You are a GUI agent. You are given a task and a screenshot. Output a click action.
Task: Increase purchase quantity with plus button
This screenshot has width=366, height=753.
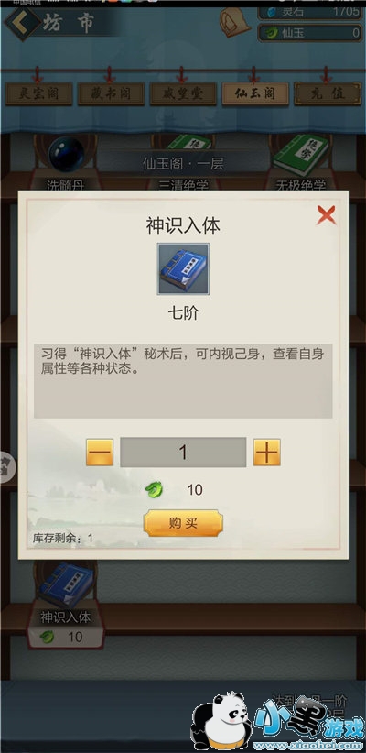pos(266,453)
